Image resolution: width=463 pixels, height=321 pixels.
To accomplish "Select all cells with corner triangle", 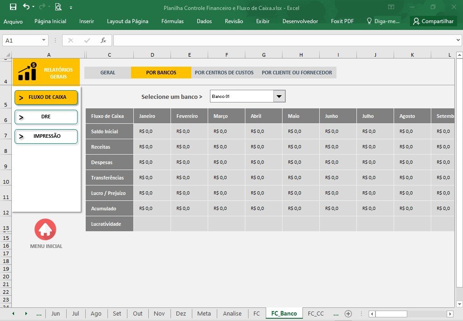I will click(x=8, y=54).
